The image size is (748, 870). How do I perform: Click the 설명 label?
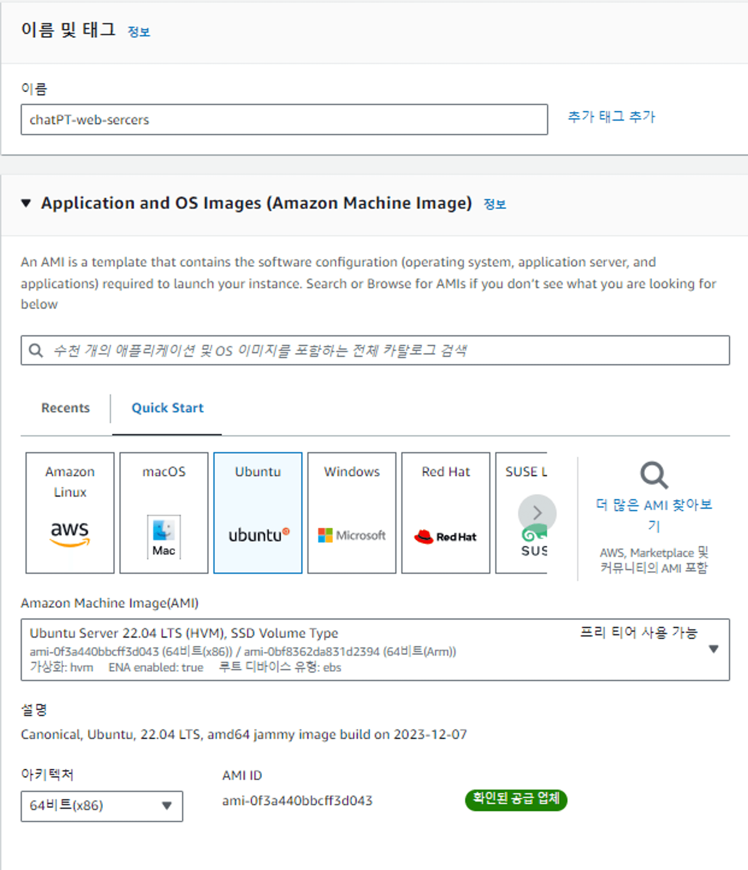tap(34, 710)
